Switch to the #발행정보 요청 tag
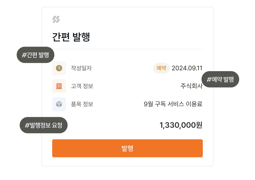The width and height of the screenshot is (255, 180). click(x=44, y=125)
